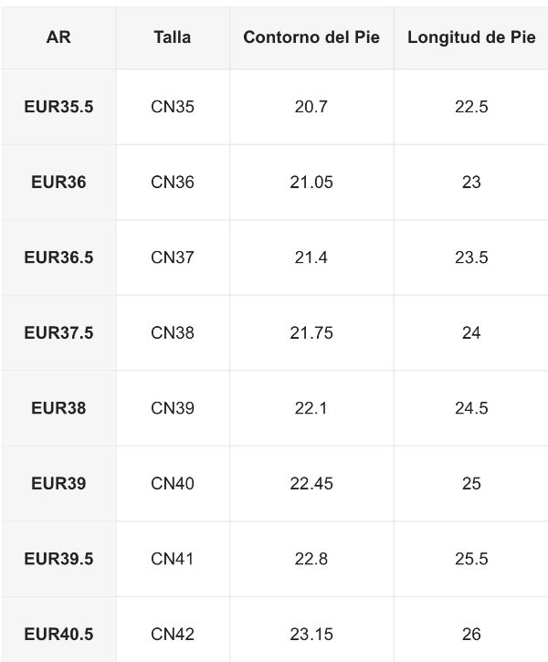Select the Contorno del Pie header
This screenshot has width=548, height=662.
click(311, 37)
